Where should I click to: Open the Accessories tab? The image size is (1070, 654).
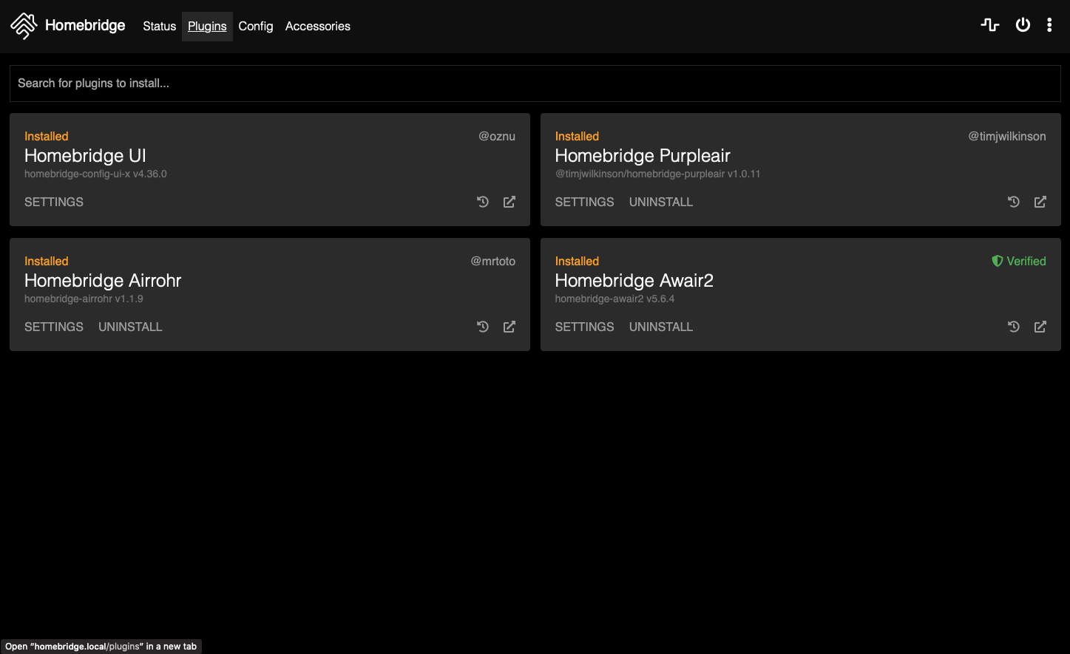coord(318,26)
